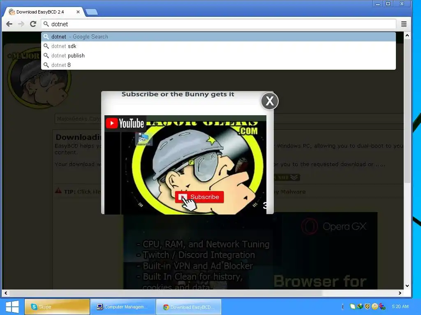Click the green network tray icon
421x315 pixels.
360,306
